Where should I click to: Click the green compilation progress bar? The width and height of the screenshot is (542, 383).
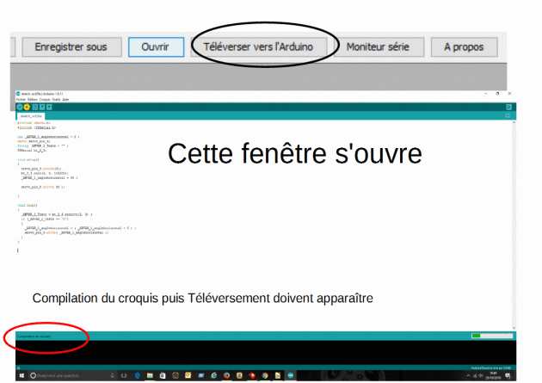(490, 336)
